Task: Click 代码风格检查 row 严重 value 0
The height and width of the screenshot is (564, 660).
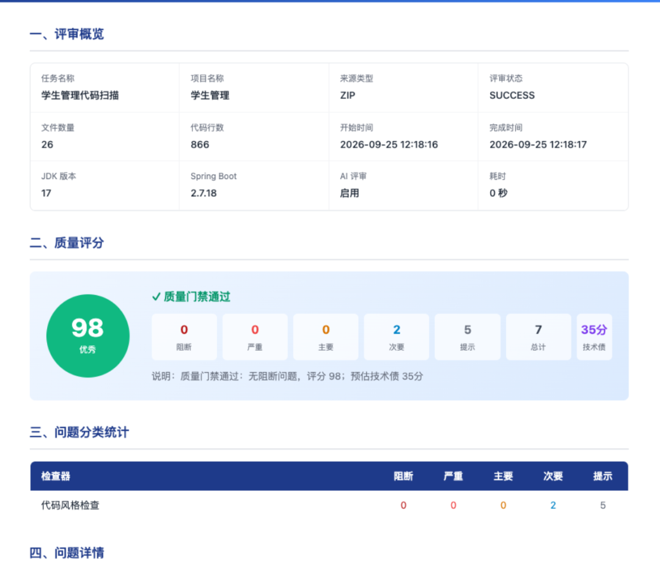Action: pos(453,505)
